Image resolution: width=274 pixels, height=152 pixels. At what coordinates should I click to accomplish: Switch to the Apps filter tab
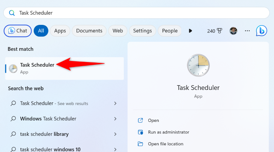click(60, 31)
